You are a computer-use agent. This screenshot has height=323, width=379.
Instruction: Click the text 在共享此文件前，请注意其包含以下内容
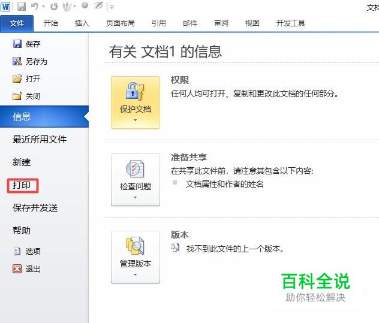click(242, 171)
